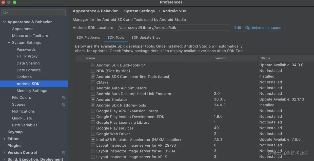Click the Appearance & Behavior breadcrumb

[95, 11]
